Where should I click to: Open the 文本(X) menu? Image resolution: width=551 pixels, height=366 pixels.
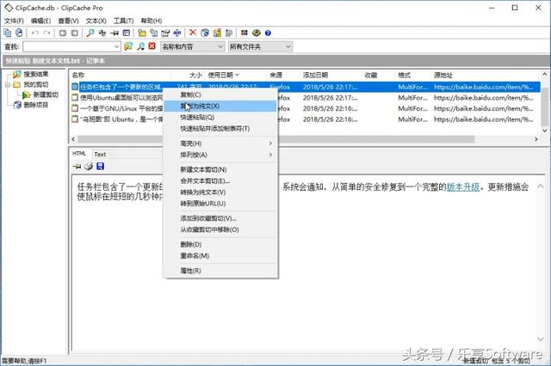click(x=96, y=21)
